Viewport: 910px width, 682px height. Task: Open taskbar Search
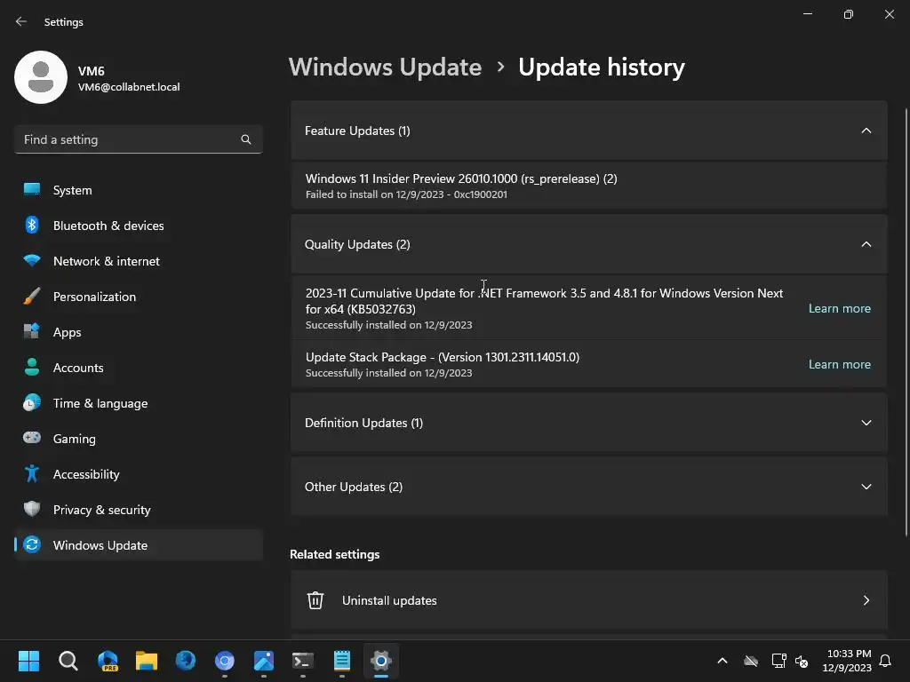[68, 661]
